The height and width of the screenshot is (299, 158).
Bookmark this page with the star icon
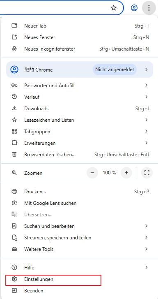click(114, 8)
